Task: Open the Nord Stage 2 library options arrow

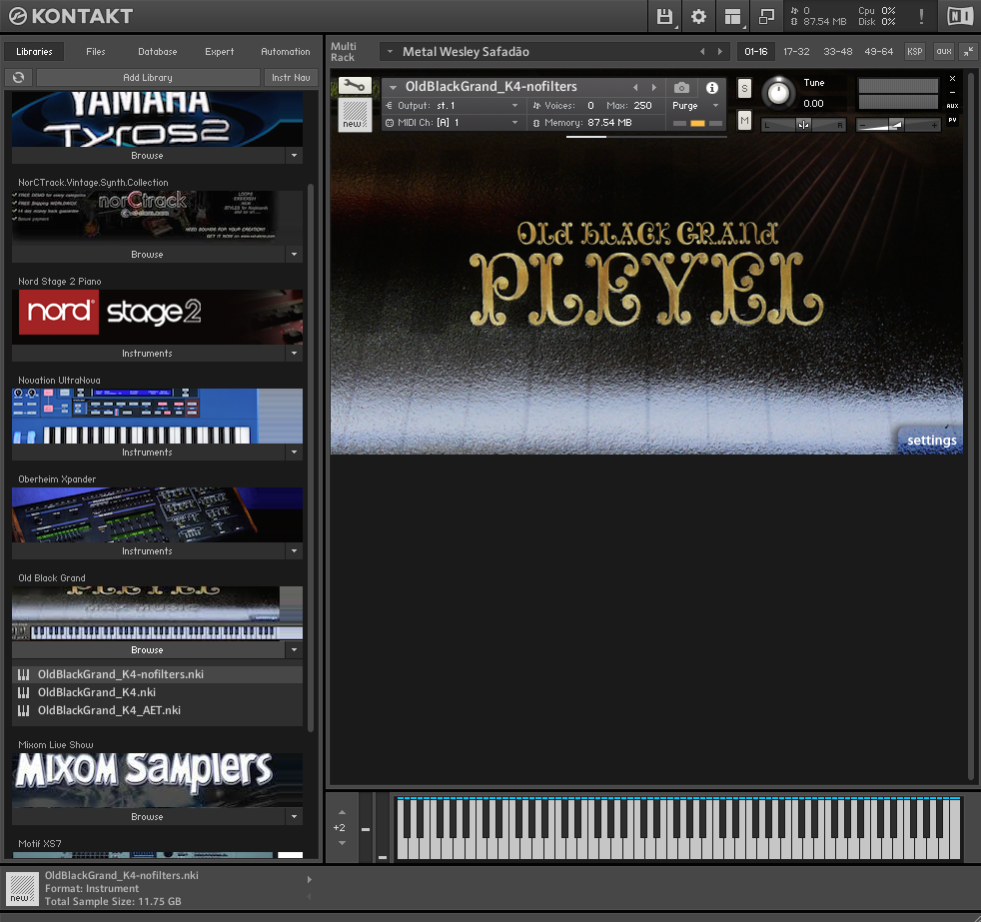Action: pos(294,354)
